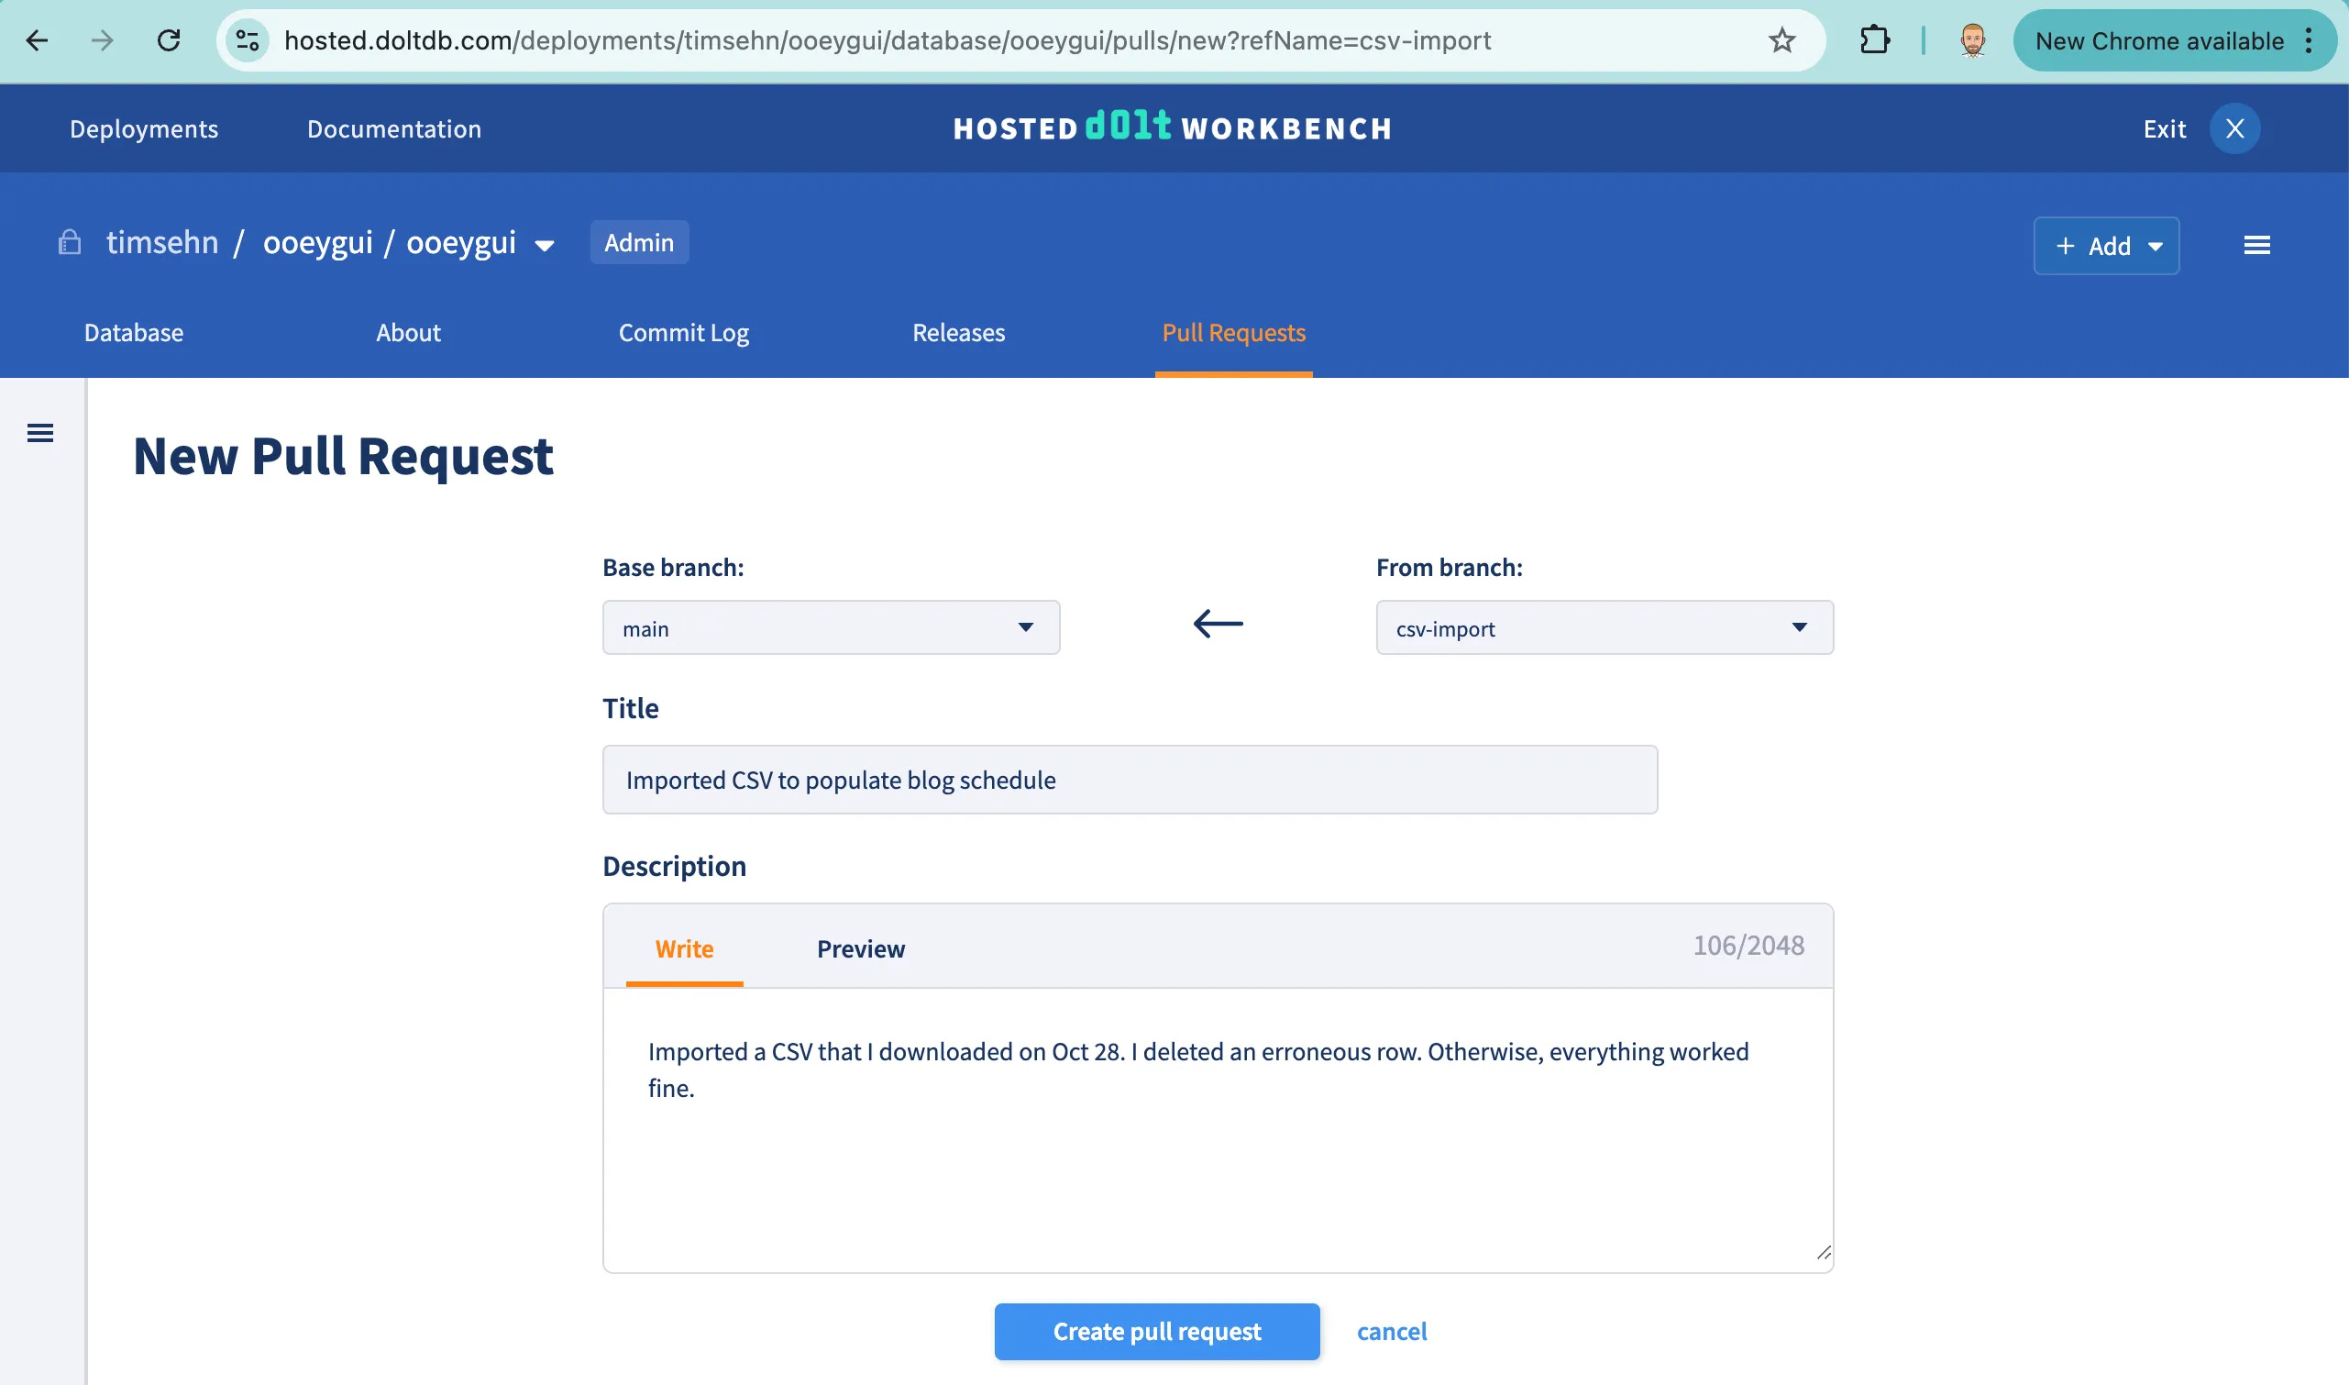Screen dimensions: 2349x1385
Task: Click the blue X exit icon
Action: coord(2234,128)
